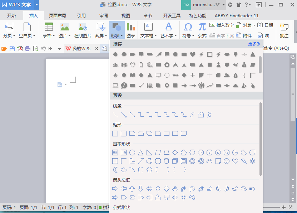The height and width of the screenshot is (213, 297).
Task: Pick the heart outline in basic shapes
Action: point(235,161)
